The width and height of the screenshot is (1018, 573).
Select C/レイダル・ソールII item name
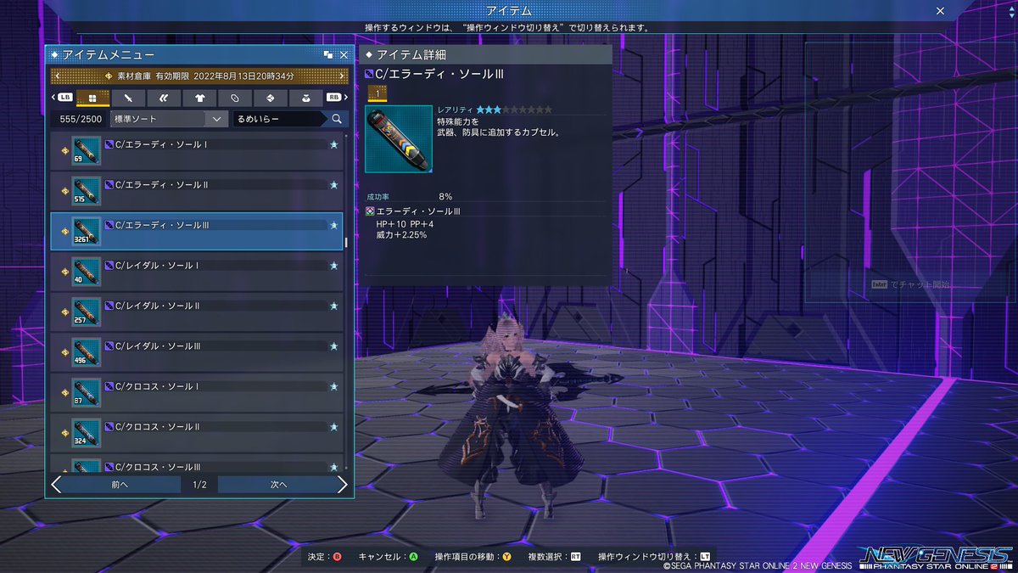157,306
